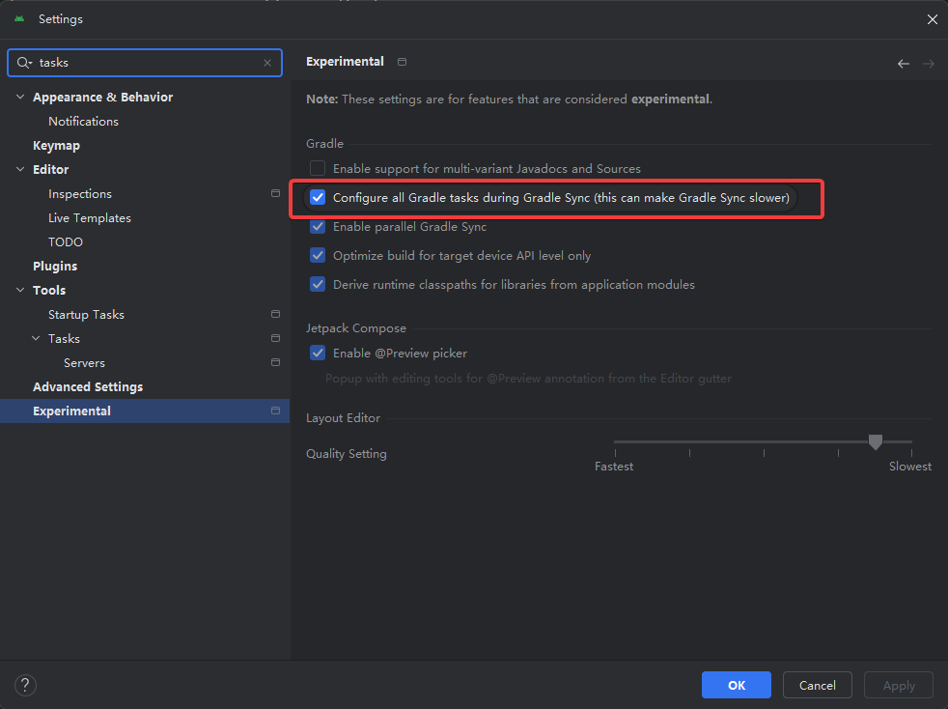Toggle Derive runtime classpaths checkbox
948x709 pixels.
pos(318,284)
